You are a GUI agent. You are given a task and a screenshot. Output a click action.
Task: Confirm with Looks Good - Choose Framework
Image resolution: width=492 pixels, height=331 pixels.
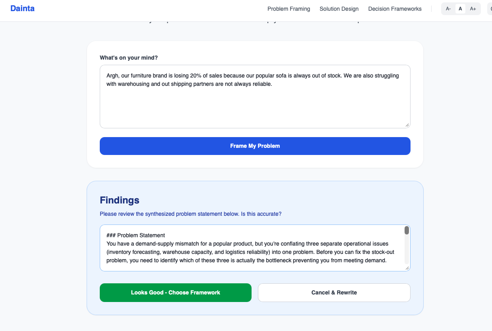click(x=175, y=292)
